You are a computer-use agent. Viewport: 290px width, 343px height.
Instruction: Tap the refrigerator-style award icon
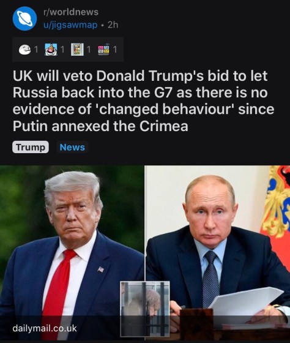(x=77, y=50)
